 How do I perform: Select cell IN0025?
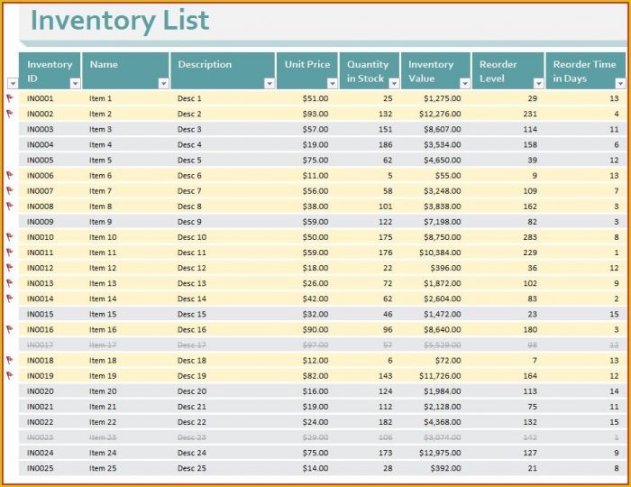[41, 468]
